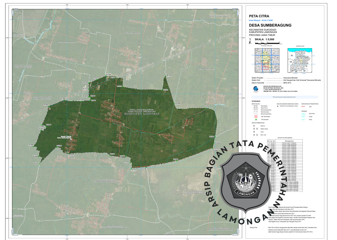The height and width of the screenshot is (240, 337).
Task: Click the Fasilitas Umum black dot symbol
Action: pos(277,106)
